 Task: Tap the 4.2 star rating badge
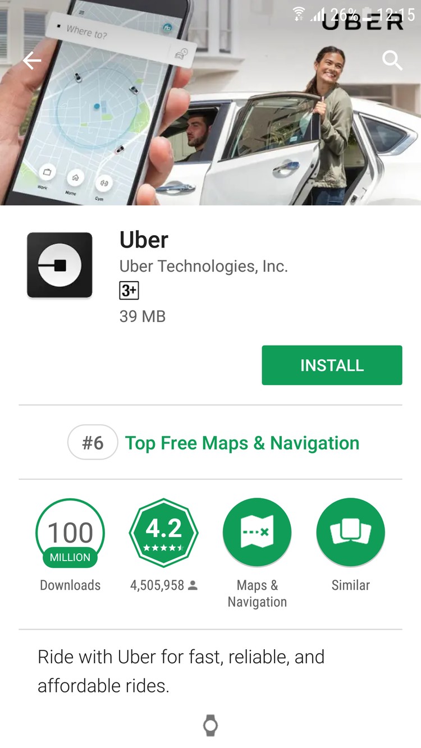163,533
